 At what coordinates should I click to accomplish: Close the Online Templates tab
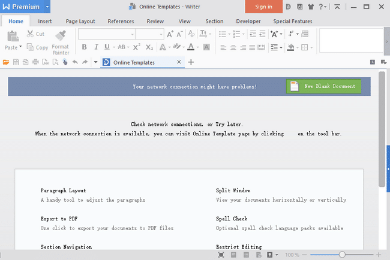click(179, 62)
